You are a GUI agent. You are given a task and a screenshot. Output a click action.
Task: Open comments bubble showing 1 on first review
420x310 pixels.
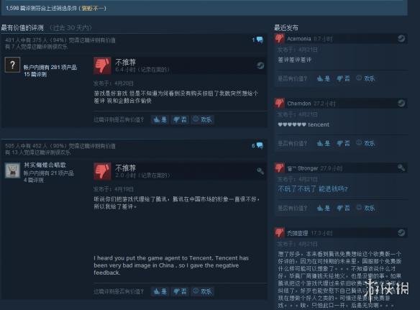[257, 40]
